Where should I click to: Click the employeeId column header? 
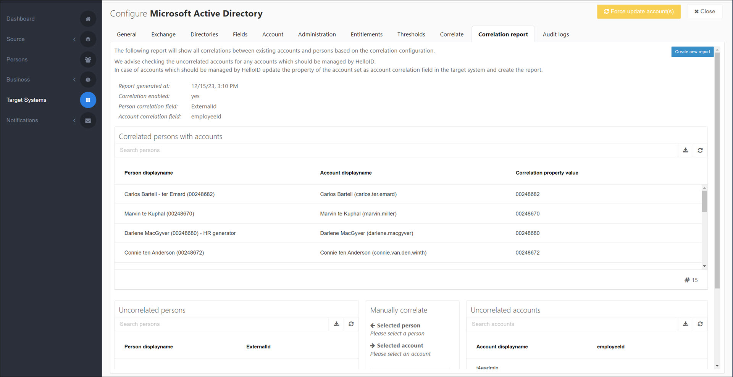tap(611, 347)
